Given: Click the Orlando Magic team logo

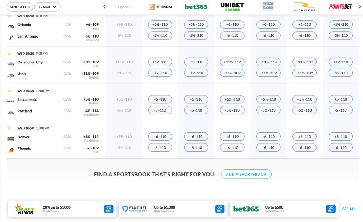Looking at the screenshot, I should point(11,26).
